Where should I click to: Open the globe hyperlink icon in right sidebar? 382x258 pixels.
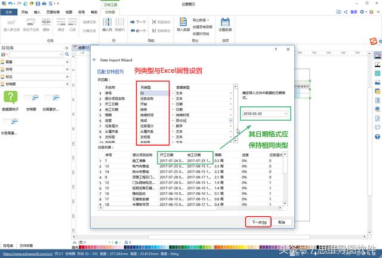click(377, 109)
